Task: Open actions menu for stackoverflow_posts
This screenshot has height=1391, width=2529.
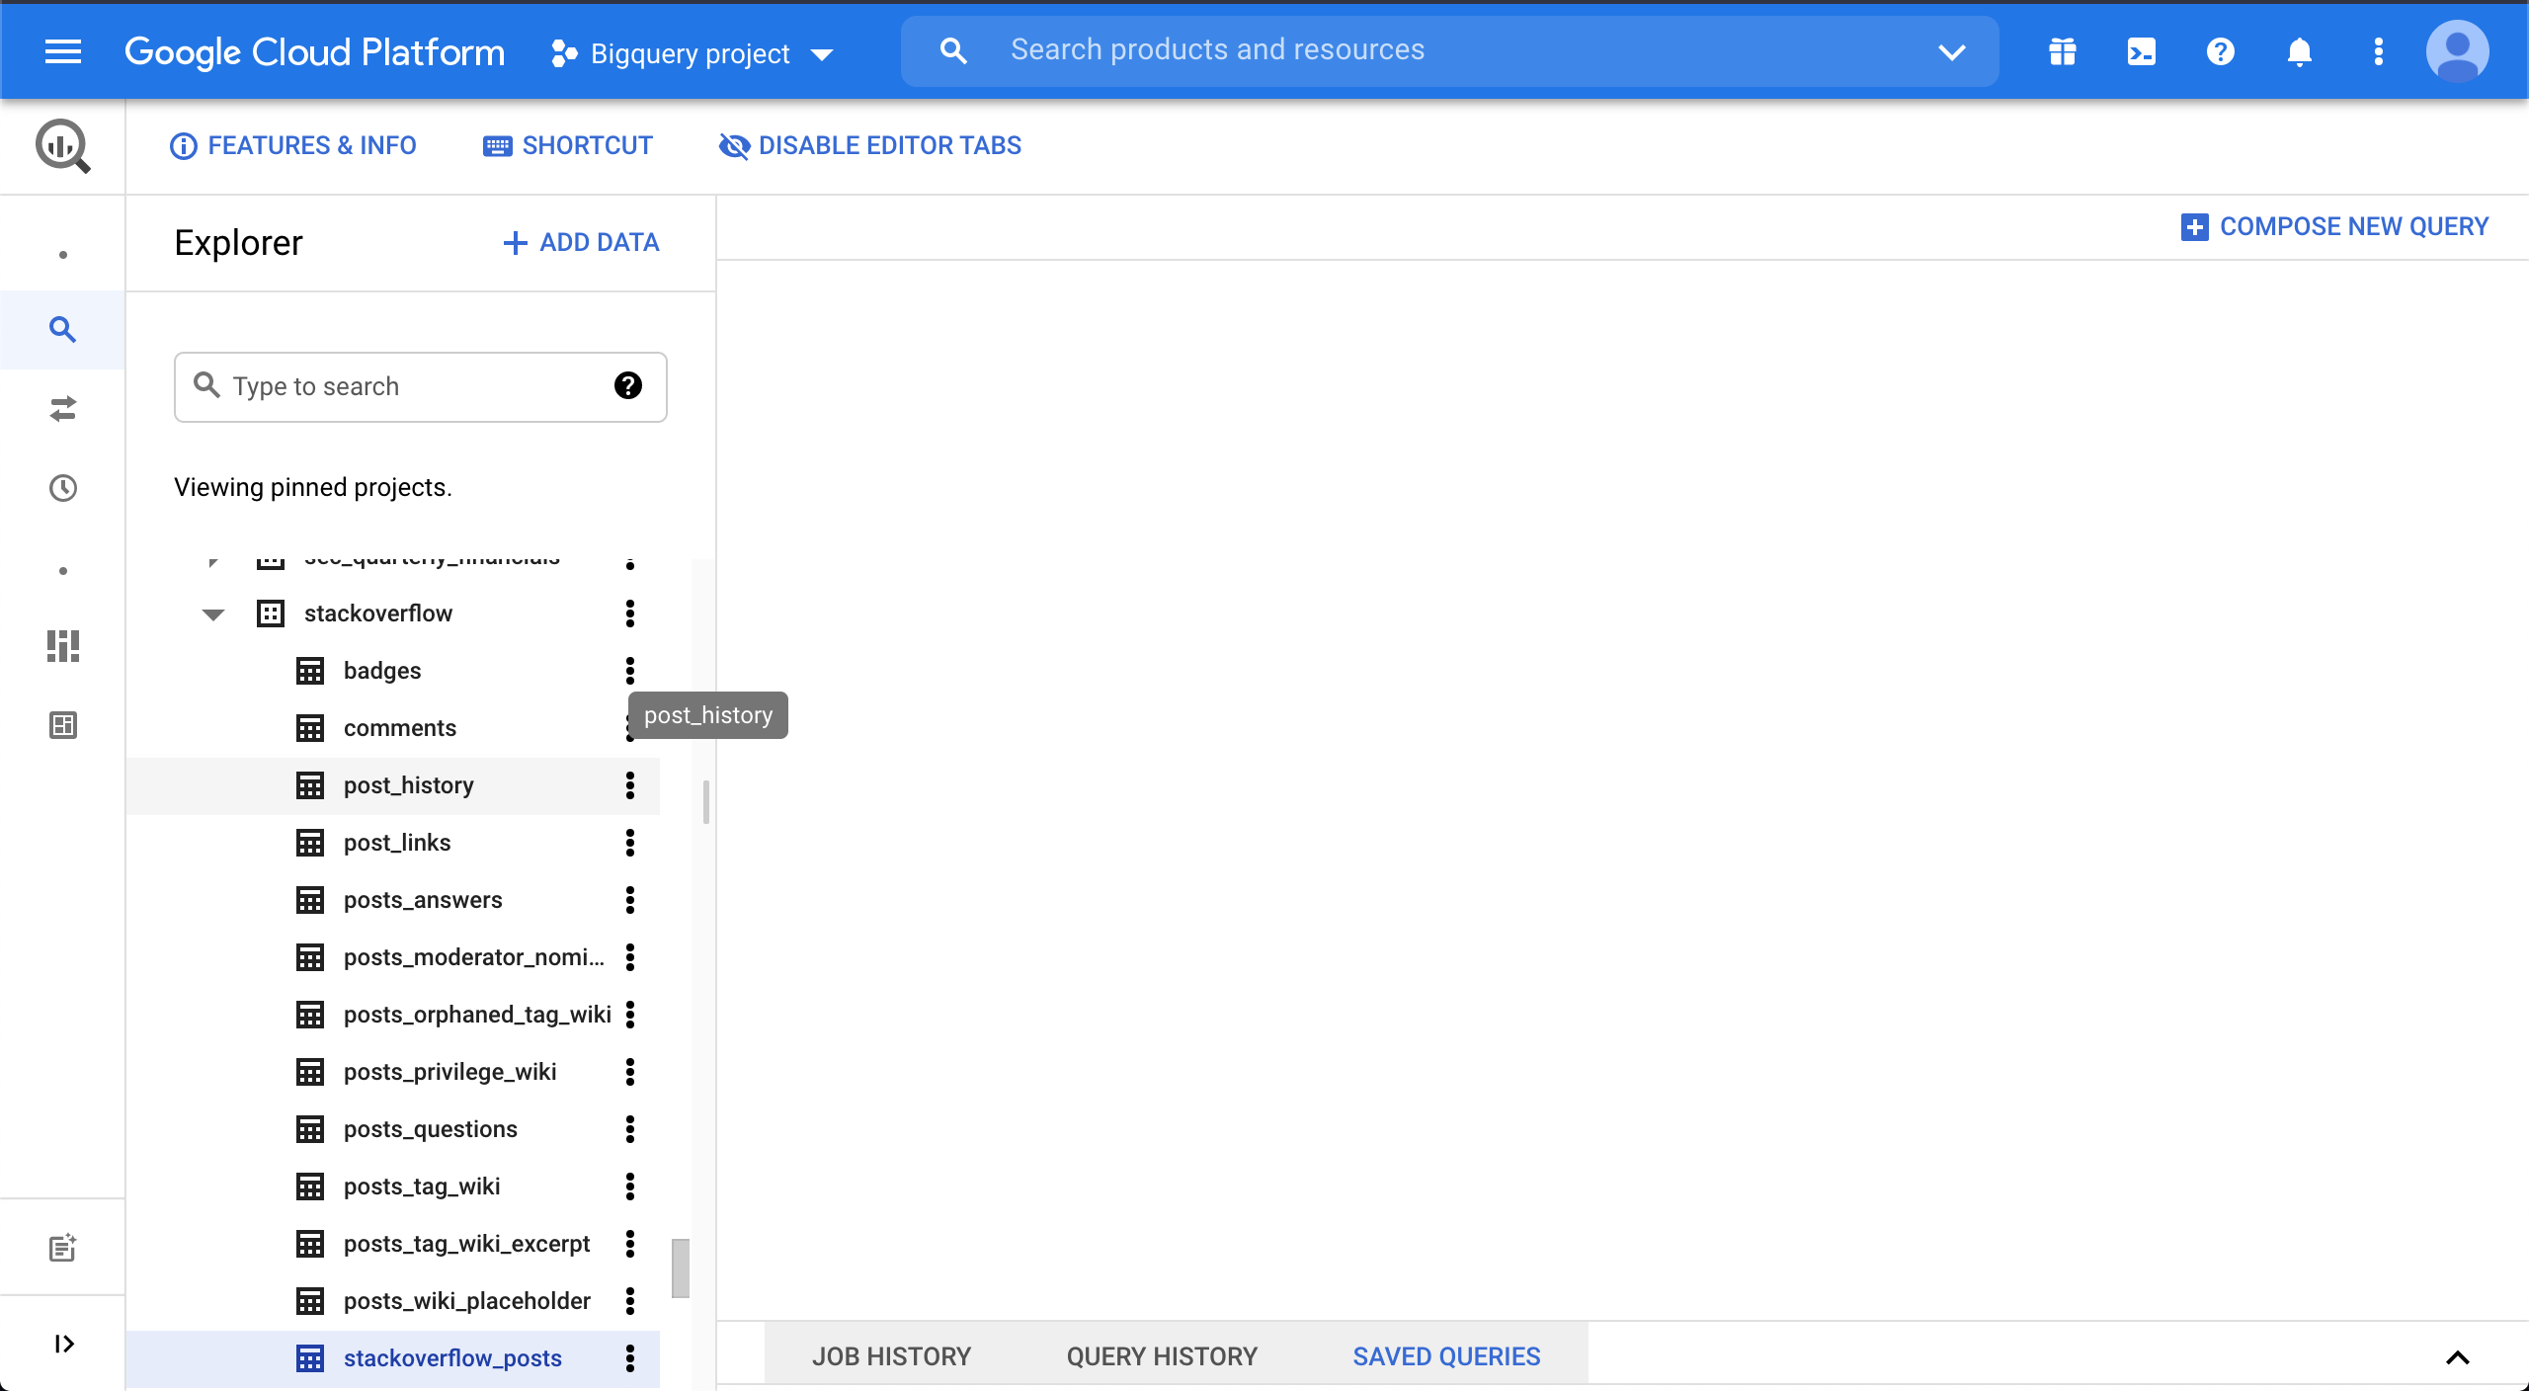Action: (x=630, y=1358)
